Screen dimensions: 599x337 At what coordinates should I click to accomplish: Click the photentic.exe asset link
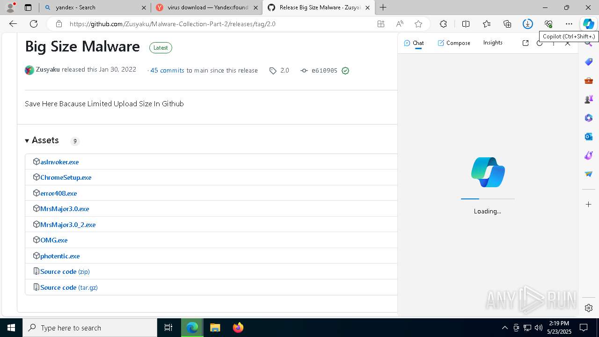(x=60, y=256)
